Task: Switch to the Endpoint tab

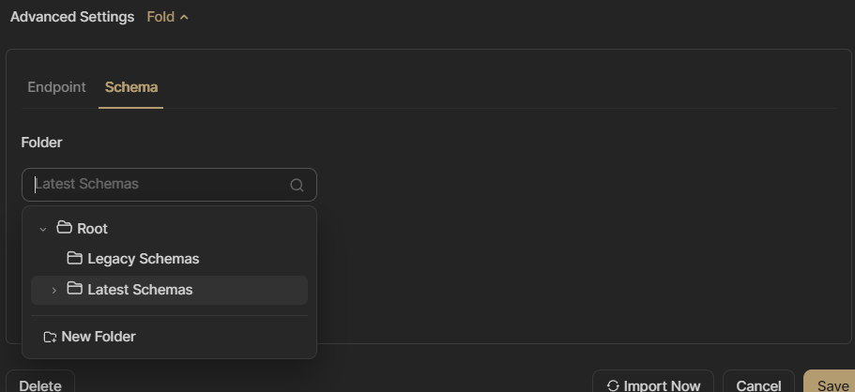Action: point(56,87)
